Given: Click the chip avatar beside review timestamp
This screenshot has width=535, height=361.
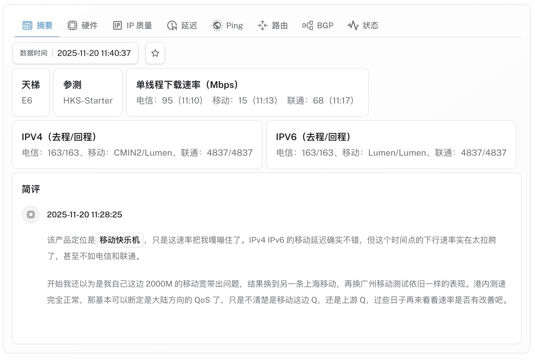Looking at the screenshot, I should pyautogui.click(x=31, y=215).
